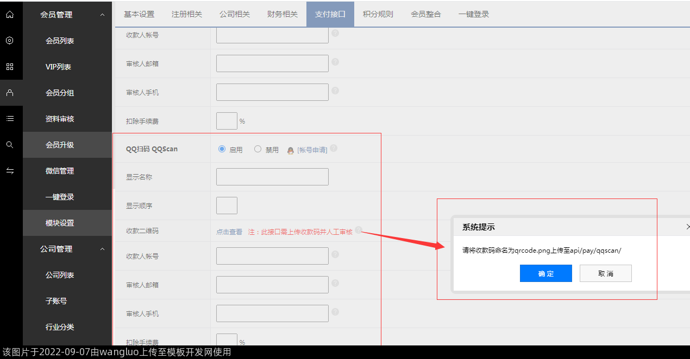Image resolution: width=690 pixels, height=359 pixels.
Task: Select the 启用 radio for QQScan
Action: (x=222, y=149)
